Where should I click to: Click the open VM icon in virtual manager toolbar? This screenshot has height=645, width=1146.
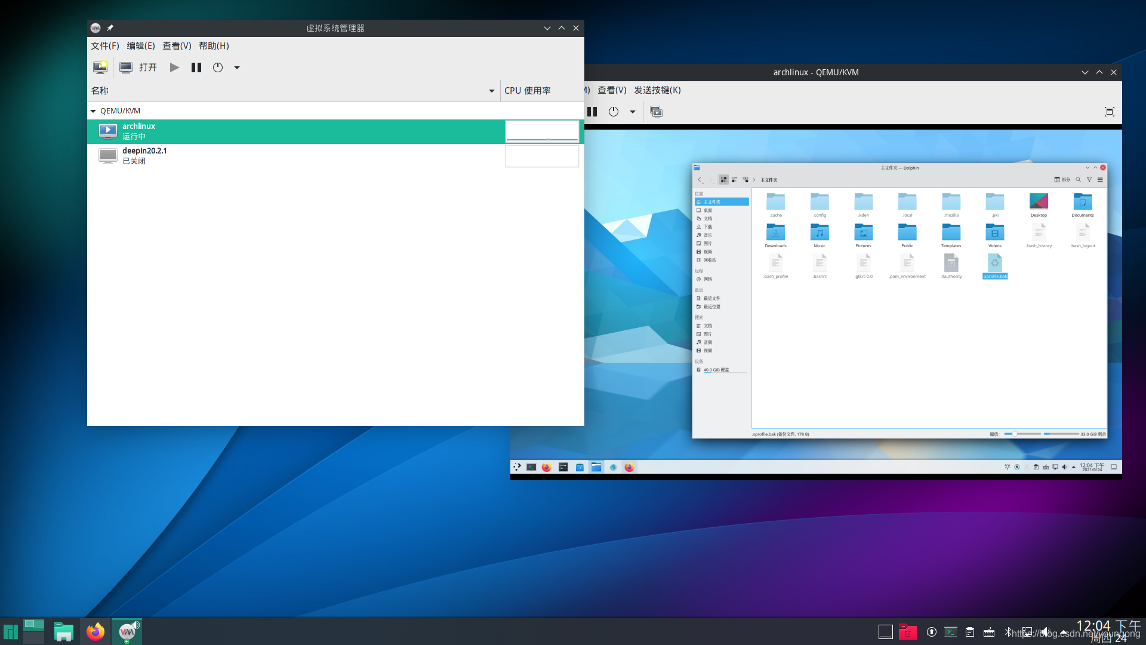coord(125,67)
